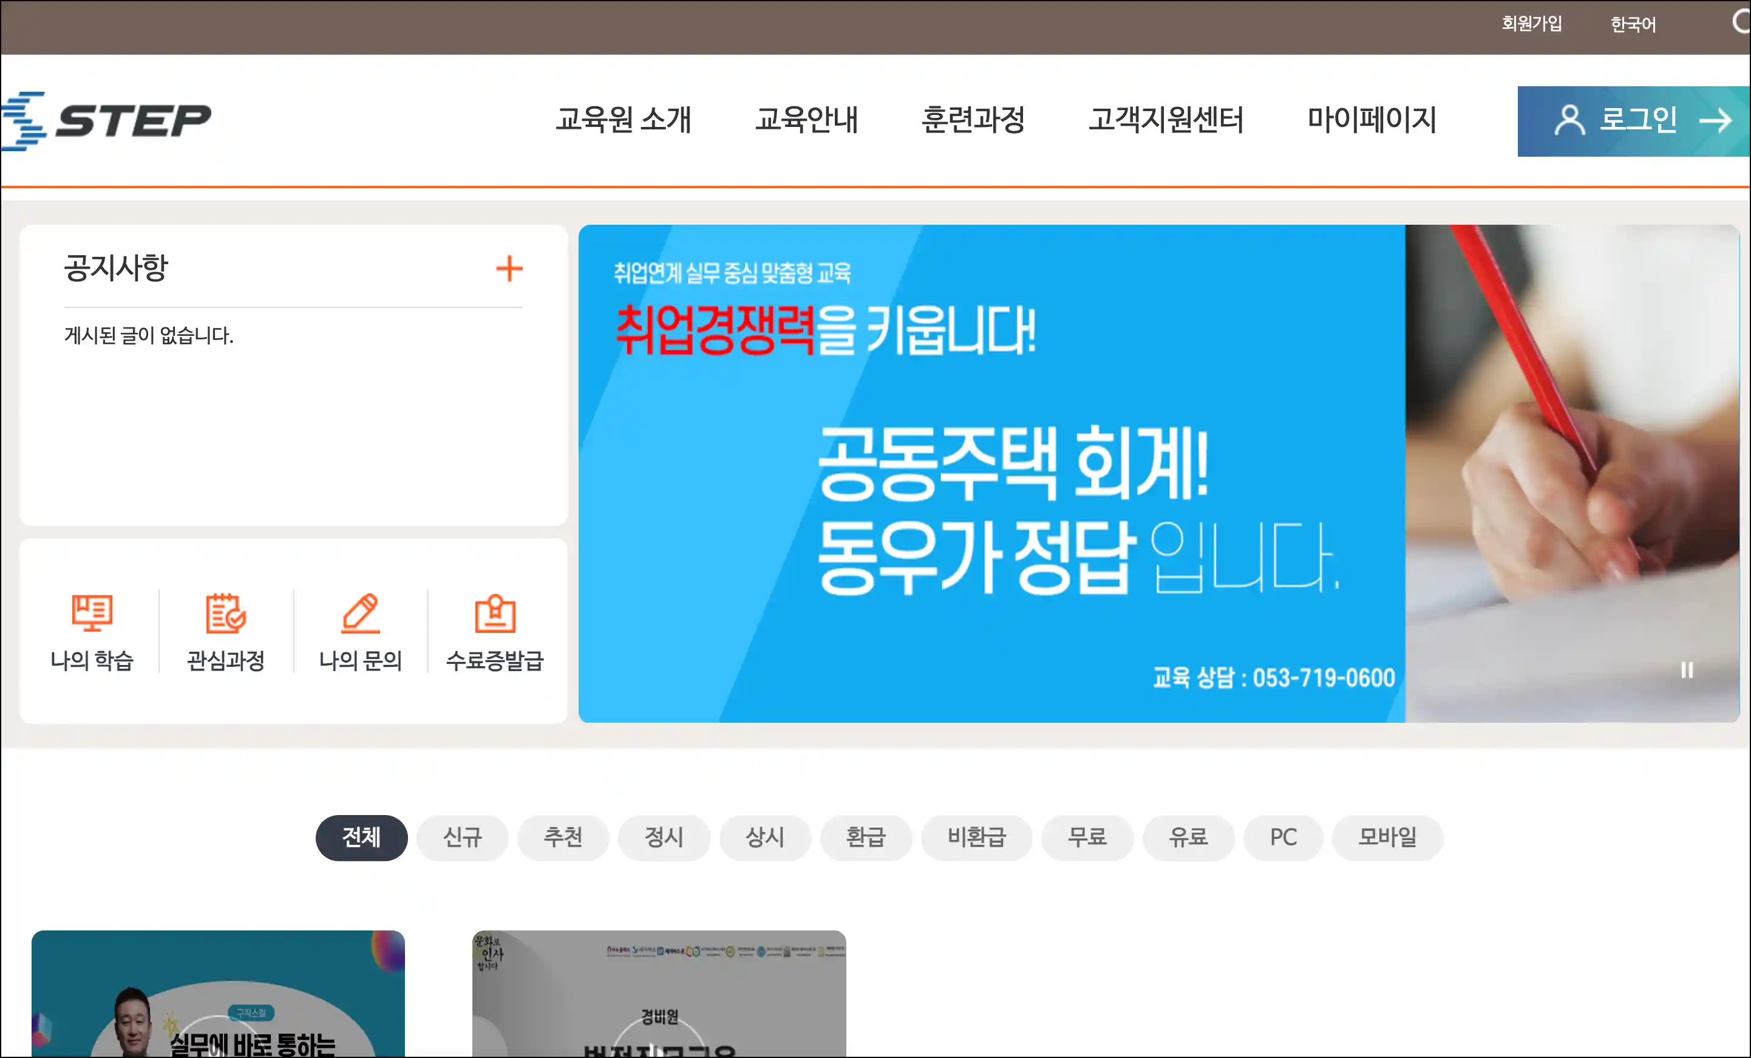
Task: Open 회원가입 sign-up link
Action: point(1531,24)
